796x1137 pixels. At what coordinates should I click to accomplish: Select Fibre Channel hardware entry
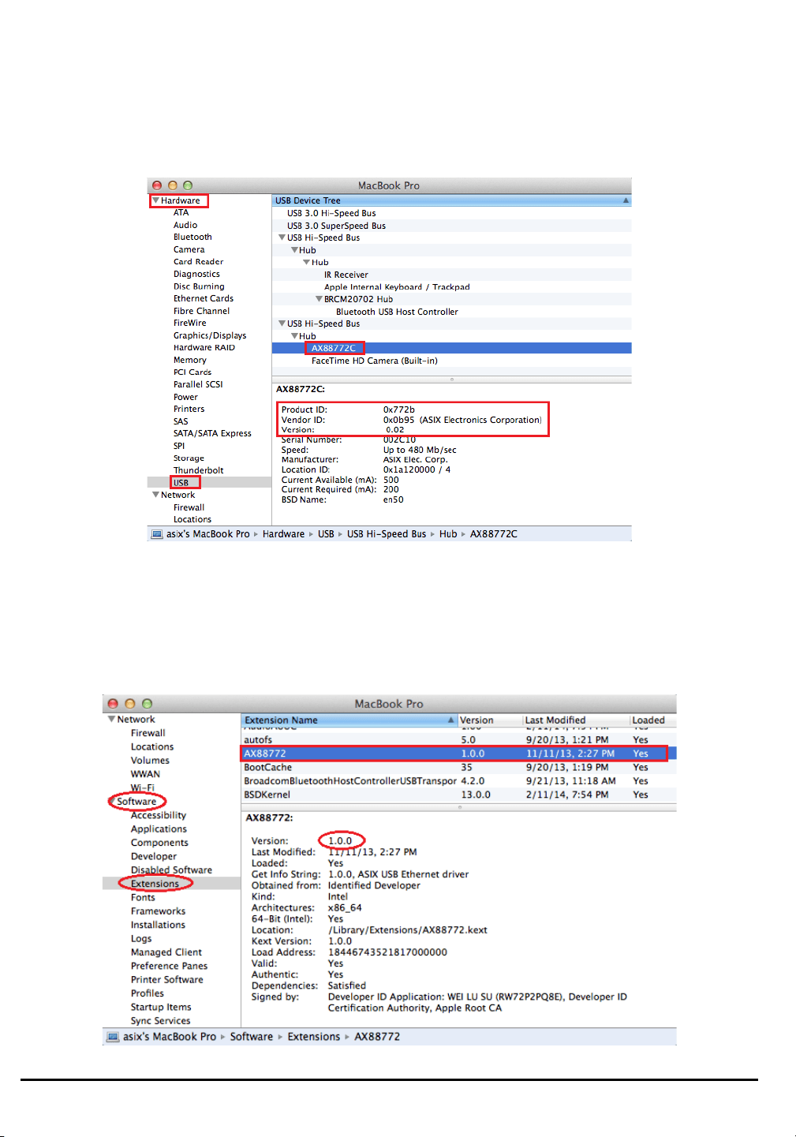pyautogui.click(x=201, y=311)
